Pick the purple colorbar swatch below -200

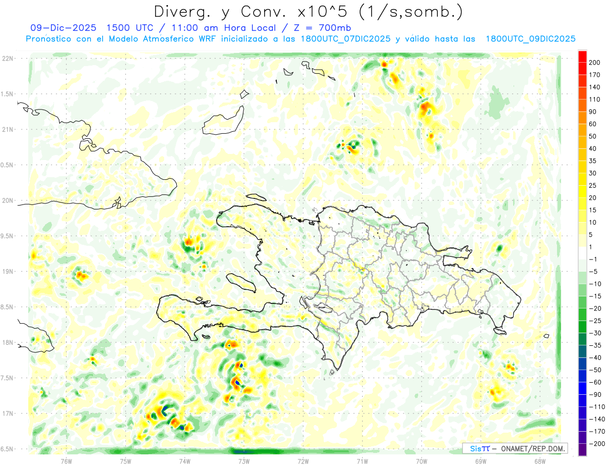coord(583,449)
